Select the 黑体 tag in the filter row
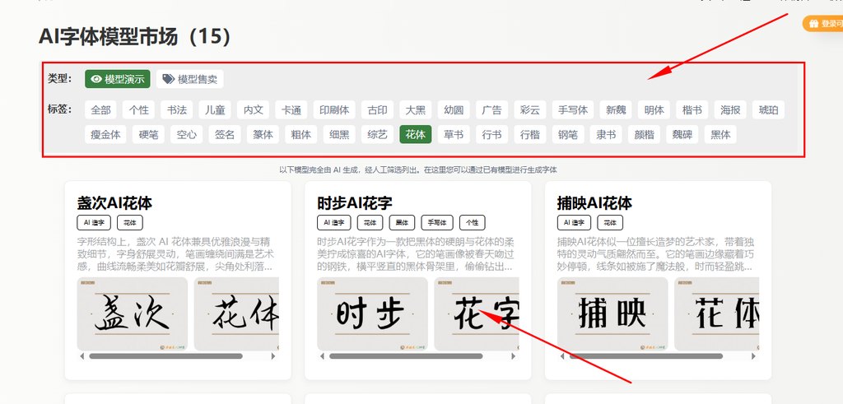 (x=720, y=134)
